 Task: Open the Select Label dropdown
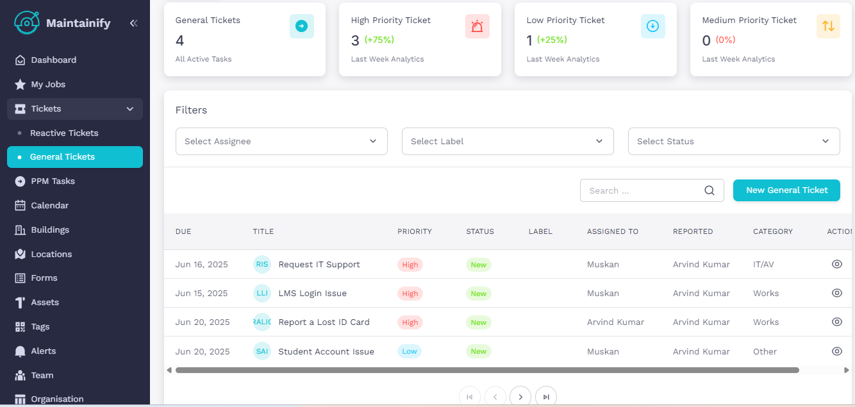(x=507, y=141)
